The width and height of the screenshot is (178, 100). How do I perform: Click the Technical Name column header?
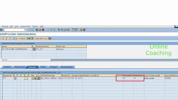coord(46,46)
